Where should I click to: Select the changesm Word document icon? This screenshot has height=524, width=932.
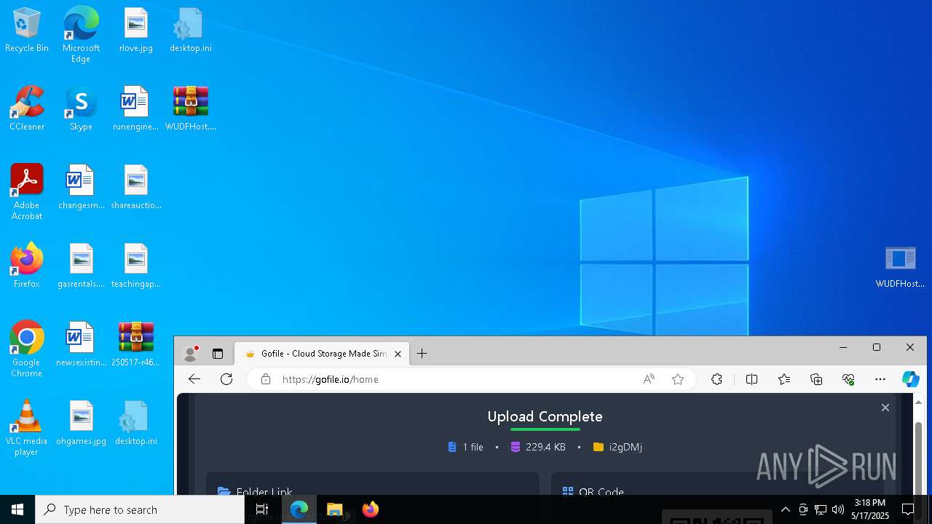coord(81,188)
